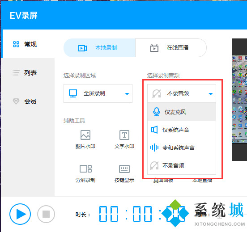Select the 本地录制 local recording mode

pyautogui.click(x=99, y=48)
